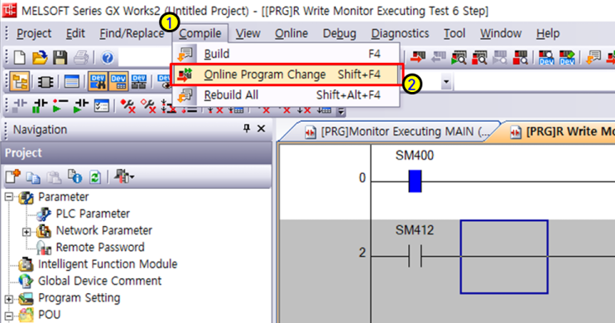Viewport: 615px width, 323px height.
Task: Open the Find/Replace menu
Action: [132, 33]
